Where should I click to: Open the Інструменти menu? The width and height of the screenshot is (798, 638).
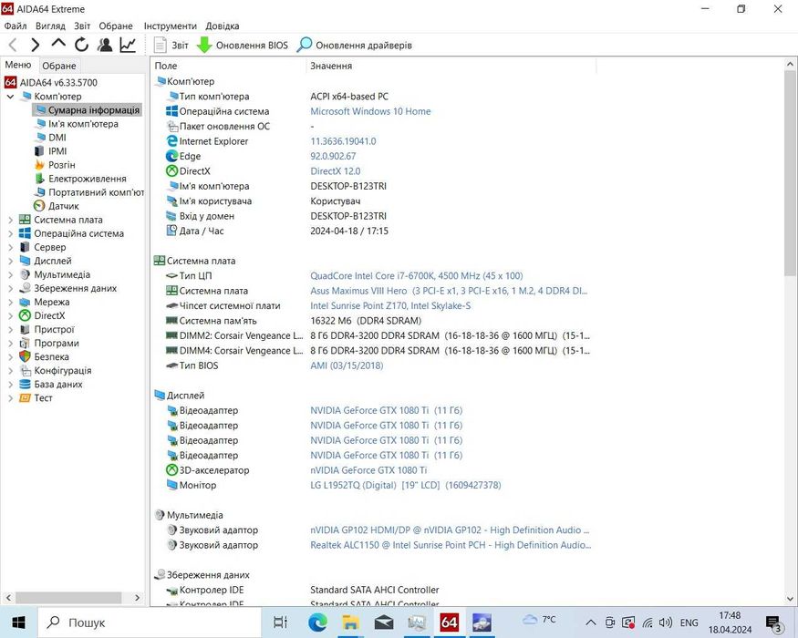[170, 26]
